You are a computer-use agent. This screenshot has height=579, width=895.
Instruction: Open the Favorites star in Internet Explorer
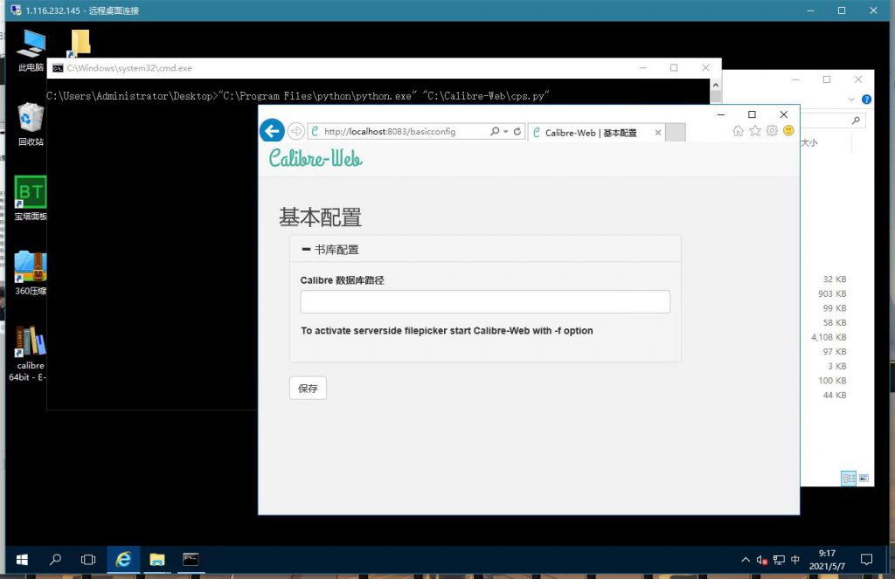tap(754, 130)
